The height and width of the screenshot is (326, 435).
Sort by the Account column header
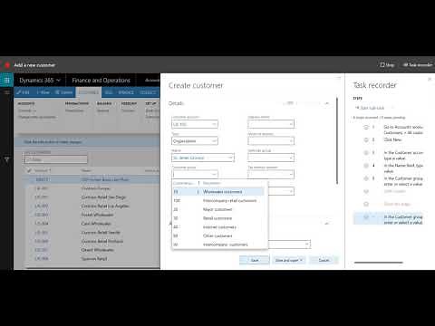[x=43, y=170]
